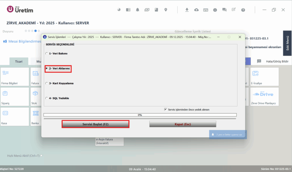Click the 0% service progress bar

[140, 115]
